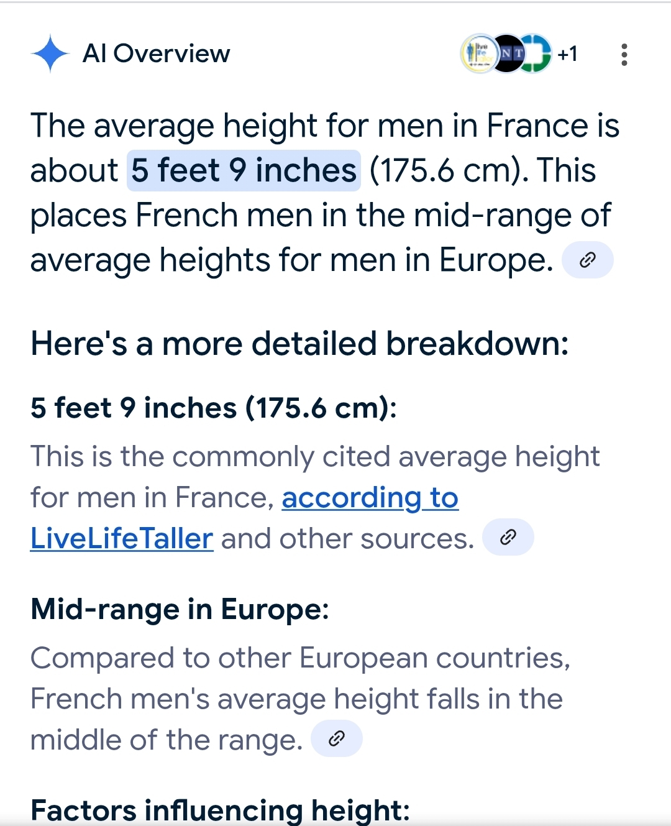Click link icon after 'middle of the range.'

[x=336, y=738]
